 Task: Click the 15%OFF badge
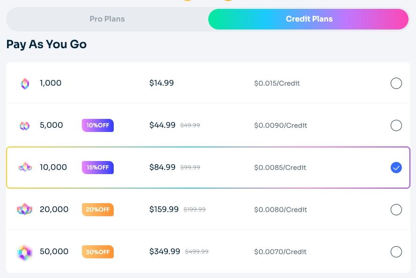[98, 168]
